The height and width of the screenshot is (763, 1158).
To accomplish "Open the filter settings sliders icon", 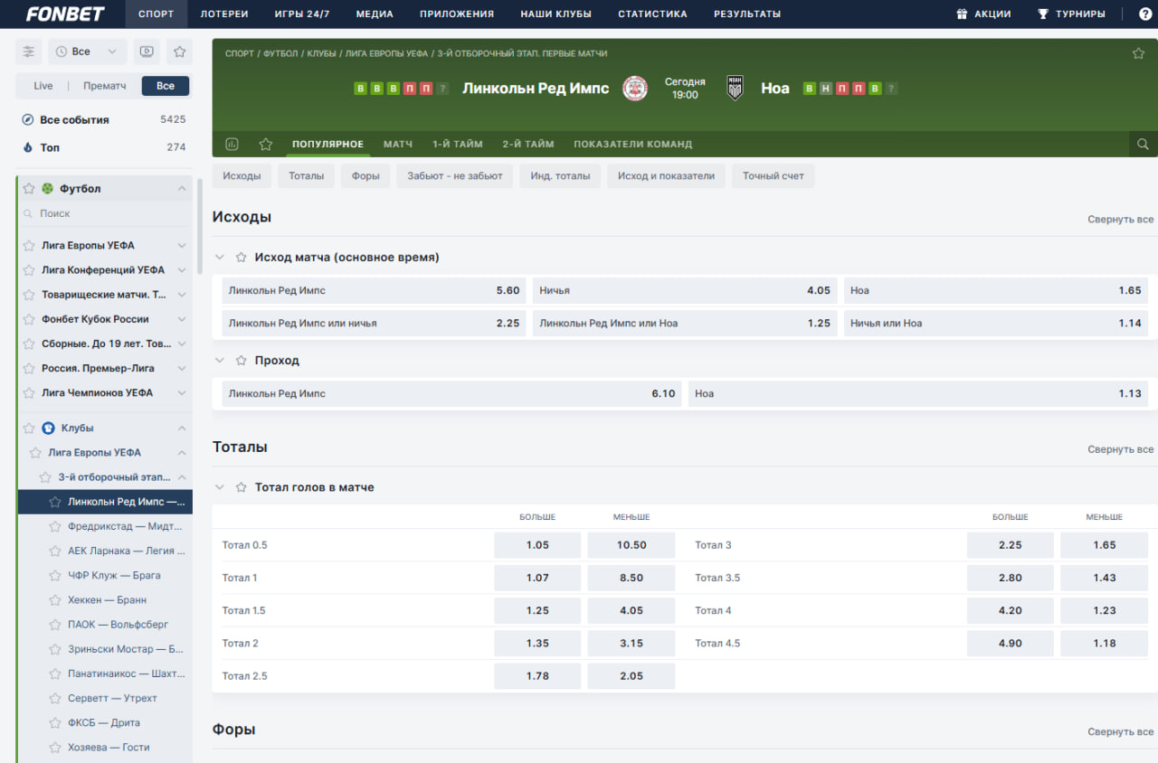I will point(29,52).
